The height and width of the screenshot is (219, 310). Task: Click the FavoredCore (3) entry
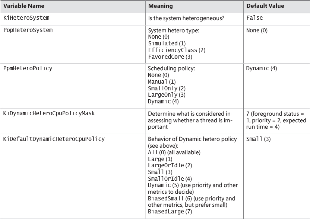(171, 56)
